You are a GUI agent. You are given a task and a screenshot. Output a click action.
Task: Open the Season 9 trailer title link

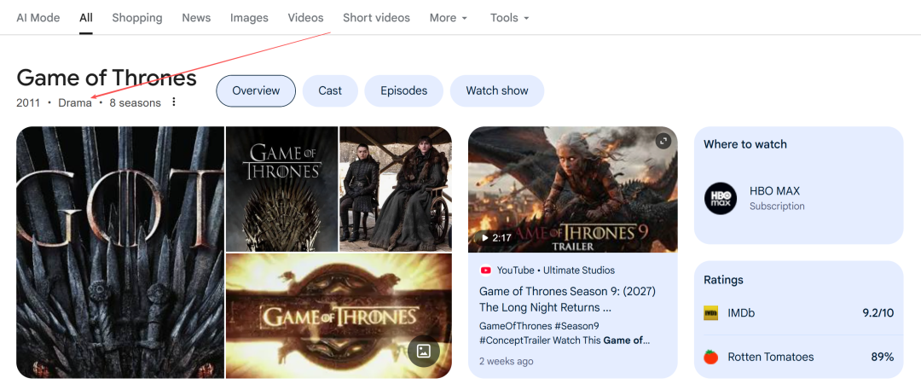coord(567,300)
